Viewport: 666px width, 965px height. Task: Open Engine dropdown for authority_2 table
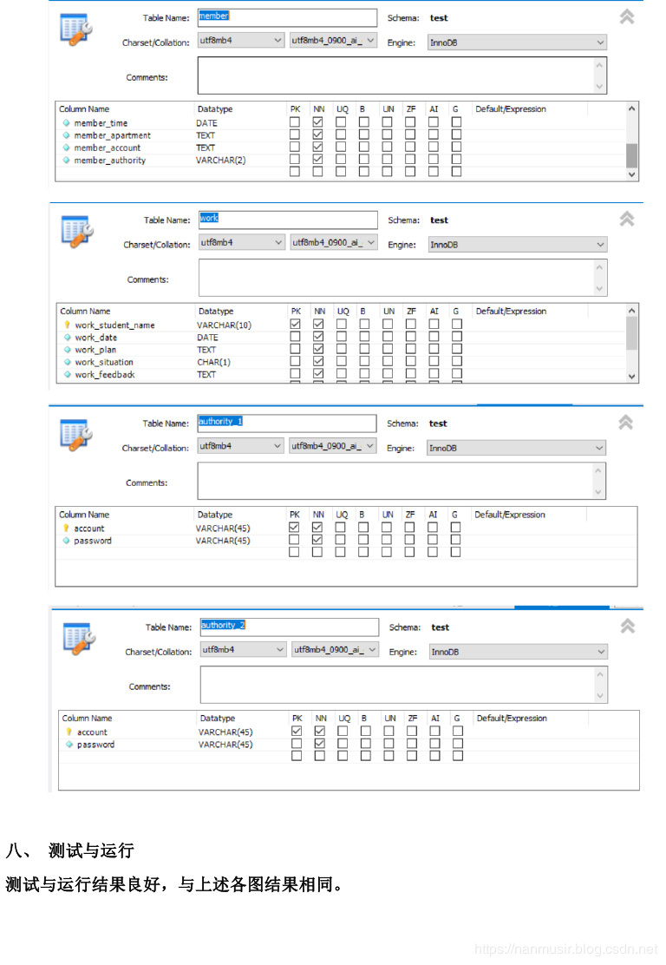(x=519, y=652)
